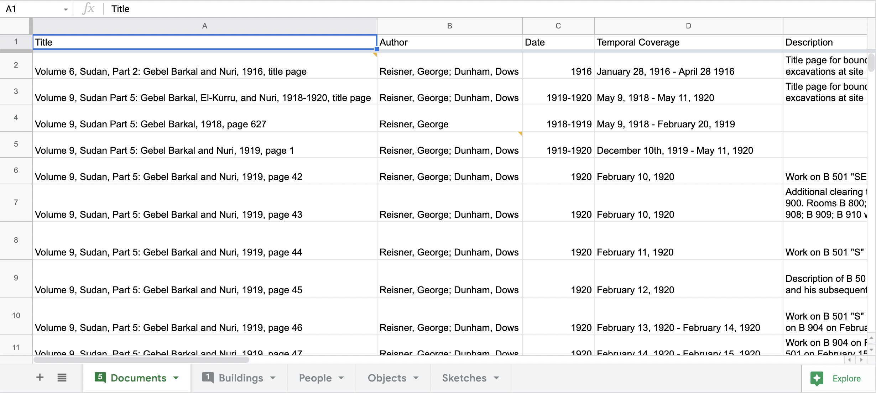Click title cell ending '1919, page 1'
The image size is (876, 395).
tap(205, 144)
